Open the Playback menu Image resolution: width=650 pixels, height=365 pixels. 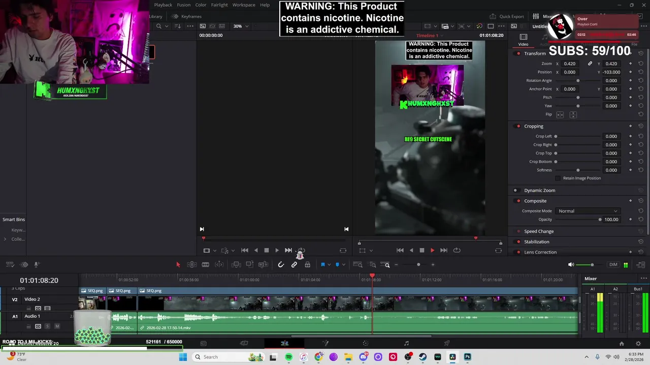[163, 5]
